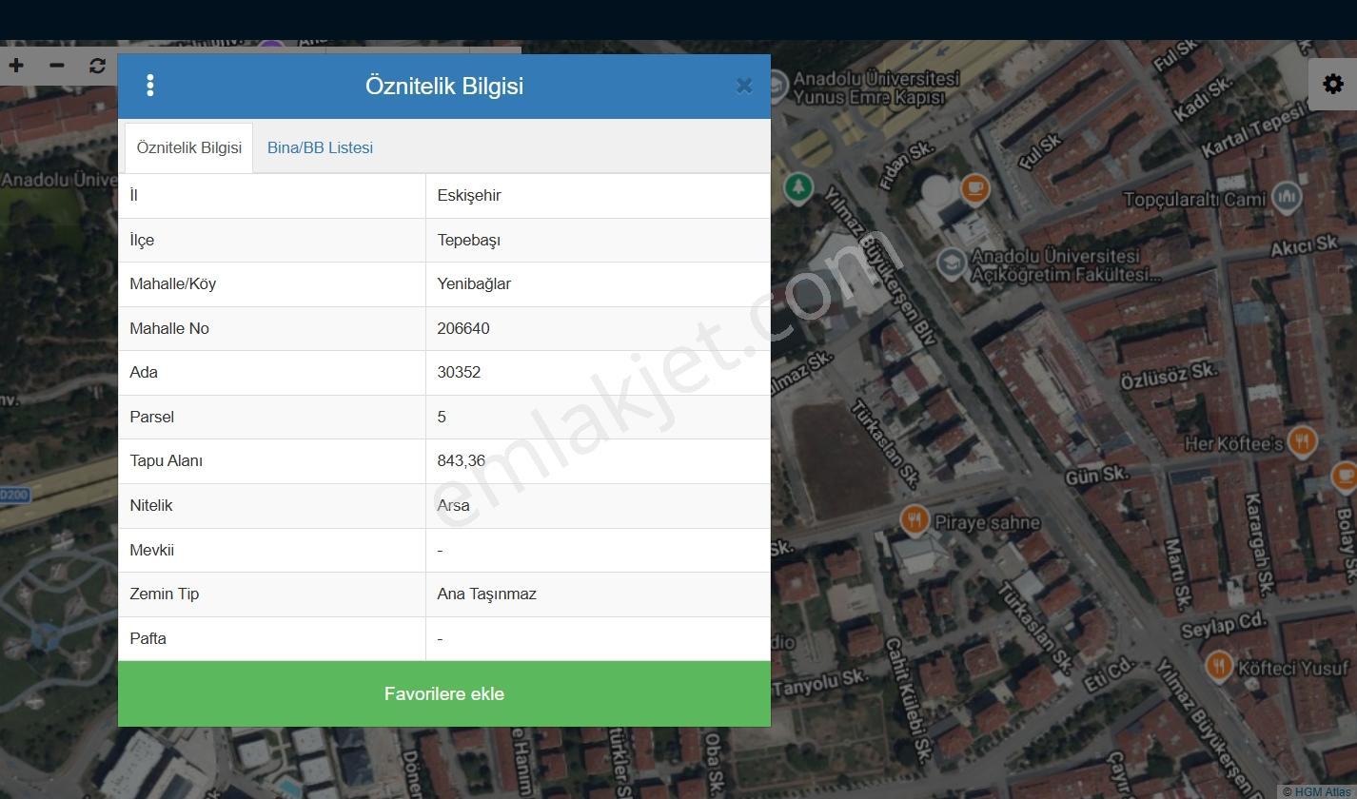Select the Öznitelik Bilgisi tab
The image size is (1357, 799).
[x=189, y=147]
